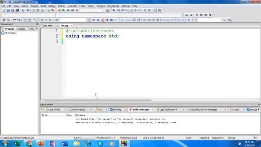Screen dimensions: 261x147
Task: Open Excel from the taskbar
Action: (x=17, y=143)
